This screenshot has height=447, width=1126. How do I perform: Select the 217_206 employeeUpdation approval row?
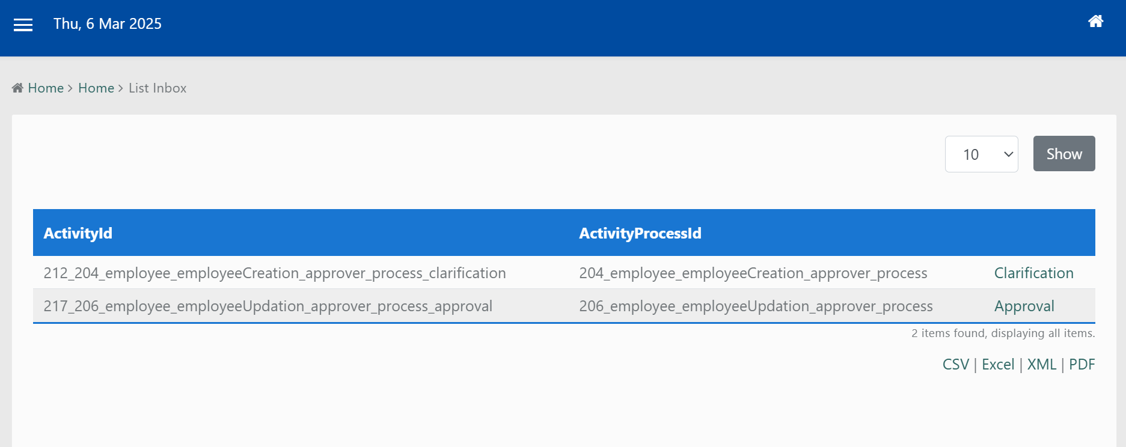tap(564, 306)
